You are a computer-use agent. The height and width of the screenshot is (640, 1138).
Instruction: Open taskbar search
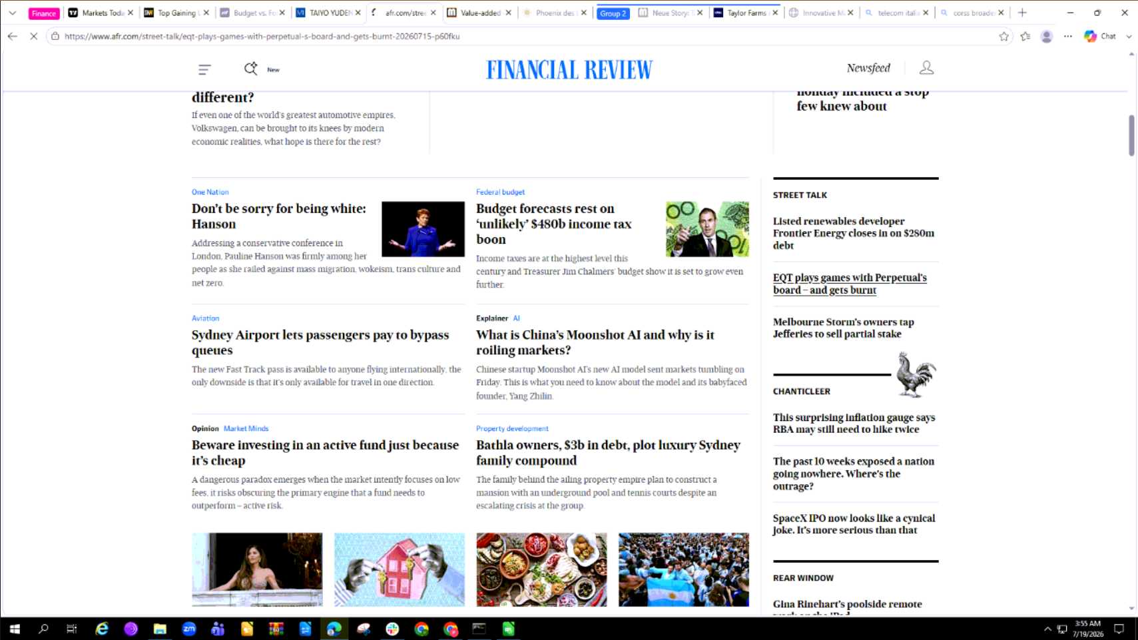(43, 629)
